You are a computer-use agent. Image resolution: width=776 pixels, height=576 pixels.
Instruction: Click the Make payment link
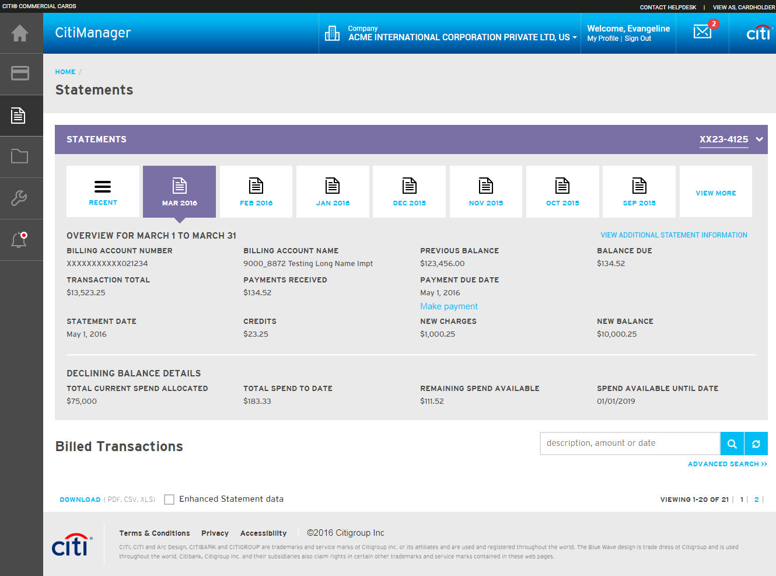point(449,306)
